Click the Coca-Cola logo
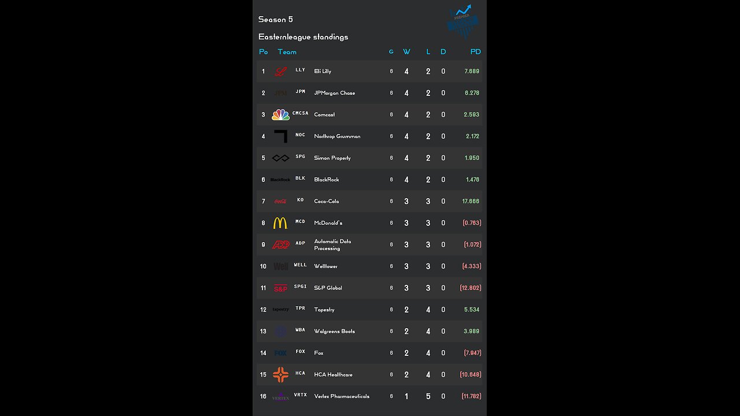Screen dimensions: 740x416 click(x=280, y=202)
